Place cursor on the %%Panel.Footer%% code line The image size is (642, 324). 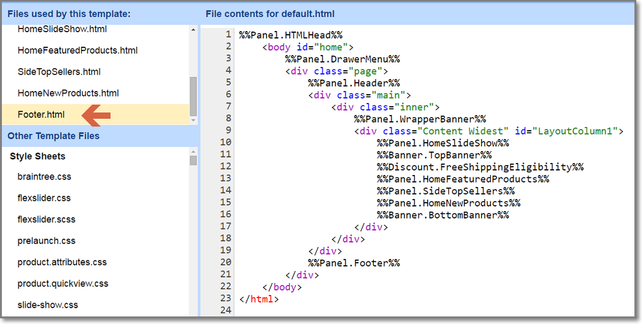tap(354, 263)
